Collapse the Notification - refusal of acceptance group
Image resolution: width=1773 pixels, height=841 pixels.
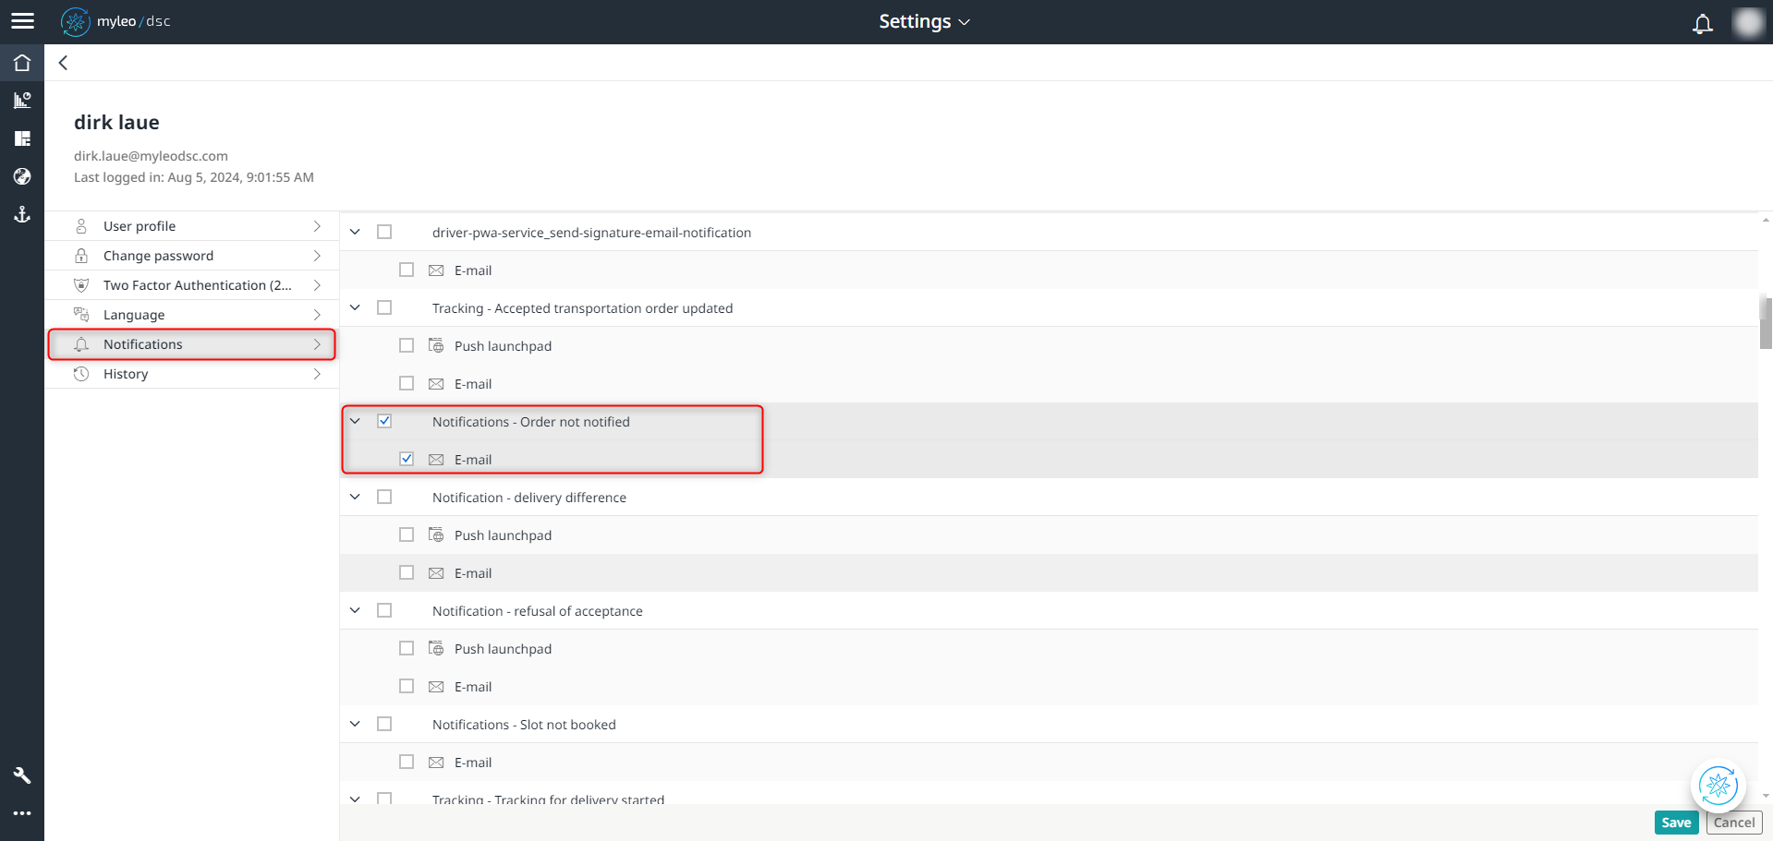[355, 610]
